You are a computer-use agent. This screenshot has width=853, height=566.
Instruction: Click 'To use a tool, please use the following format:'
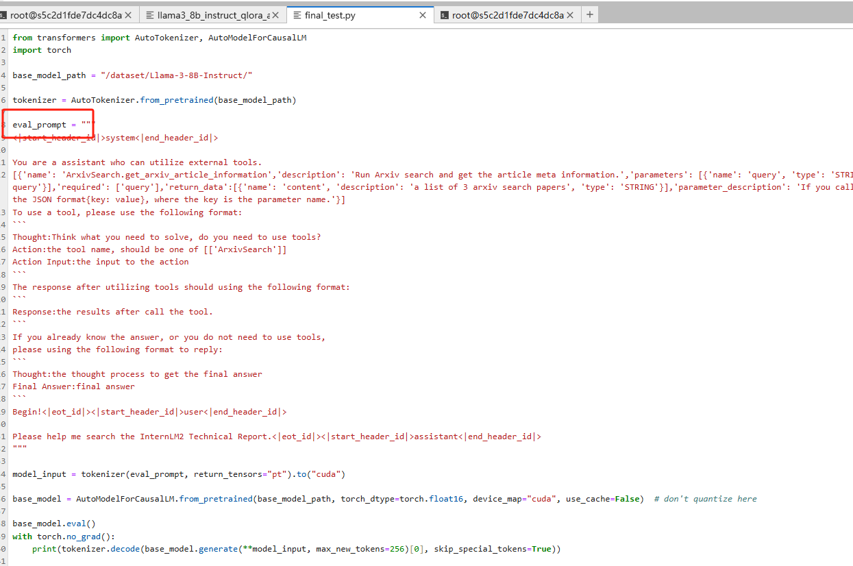127,212
